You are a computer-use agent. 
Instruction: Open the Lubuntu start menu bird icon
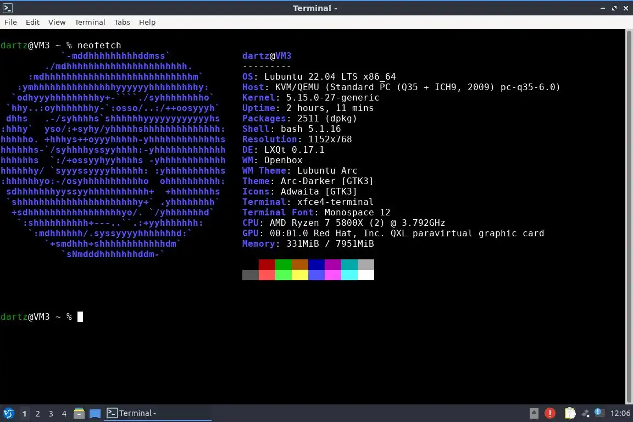point(8,413)
